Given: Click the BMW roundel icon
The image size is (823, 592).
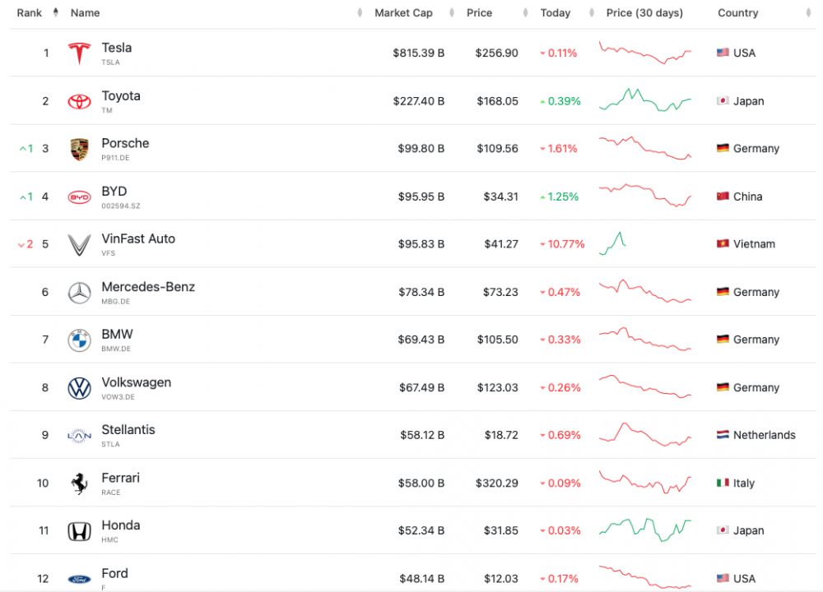Looking at the screenshot, I should click(x=79, y=340).
